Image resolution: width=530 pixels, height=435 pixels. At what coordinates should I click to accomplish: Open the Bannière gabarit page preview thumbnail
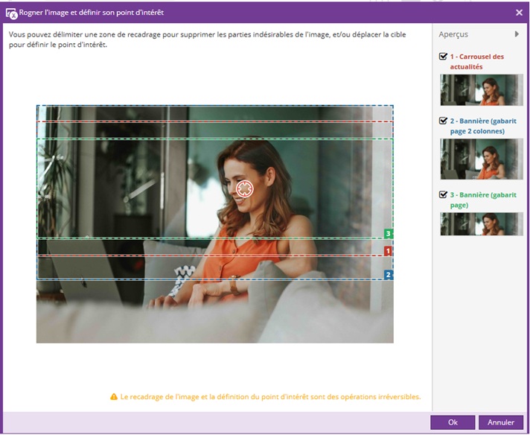point(482,224)
